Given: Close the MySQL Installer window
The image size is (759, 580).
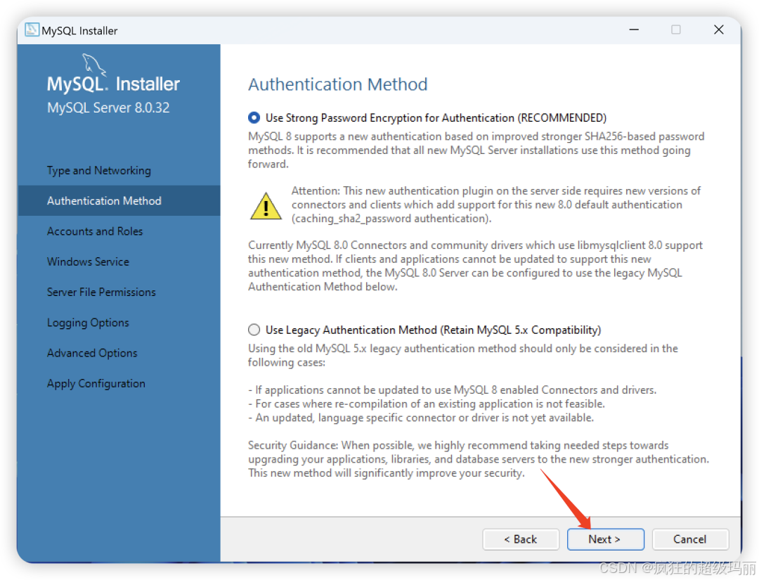Looking at the screenshot, I should click(719, 30).
